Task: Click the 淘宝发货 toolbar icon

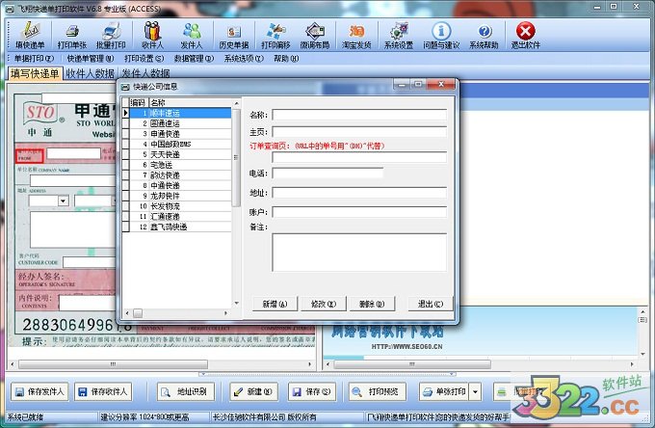Action: (x=356, y=35)
